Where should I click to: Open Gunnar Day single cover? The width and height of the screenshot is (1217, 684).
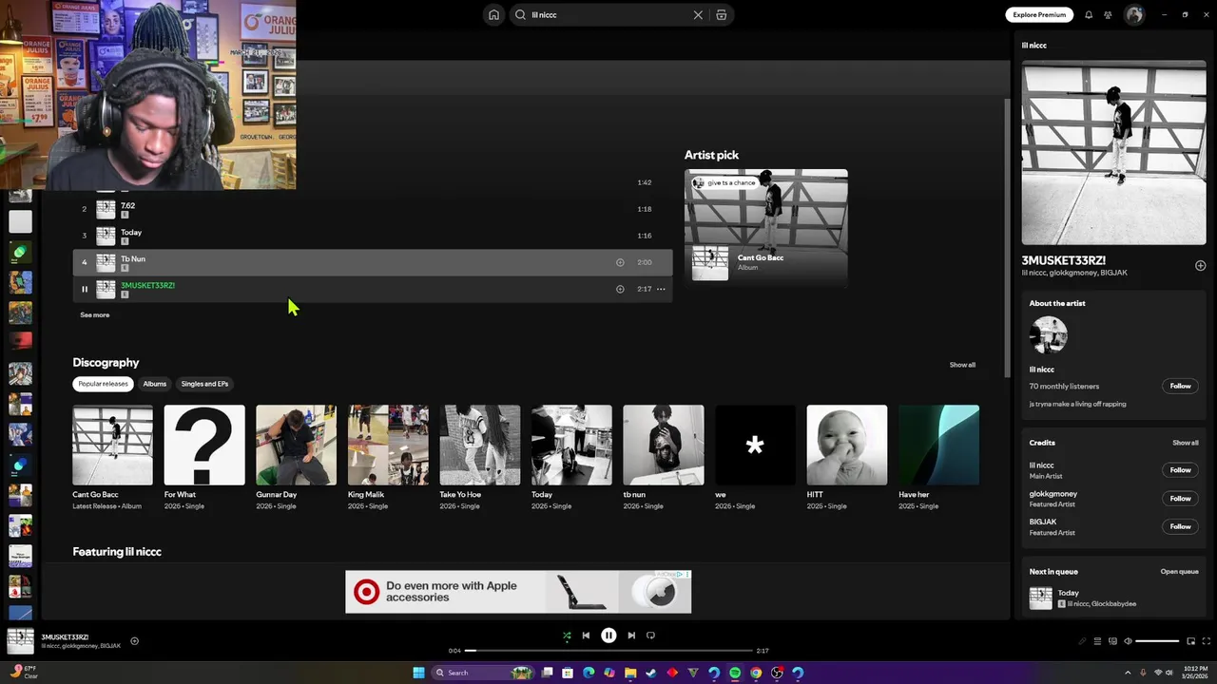point(296,446)
